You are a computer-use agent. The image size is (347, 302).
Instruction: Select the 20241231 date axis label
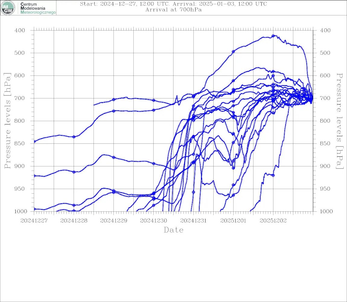point(193,221)
